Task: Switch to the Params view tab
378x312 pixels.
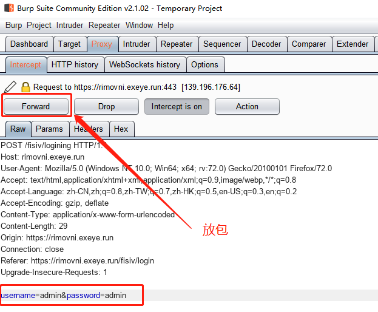Action: [x=49, y=129]
